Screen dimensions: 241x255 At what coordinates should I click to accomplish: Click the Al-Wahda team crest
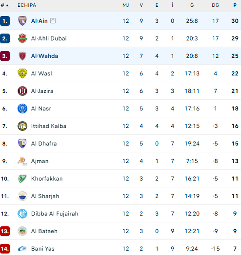[x=22, y=56]
